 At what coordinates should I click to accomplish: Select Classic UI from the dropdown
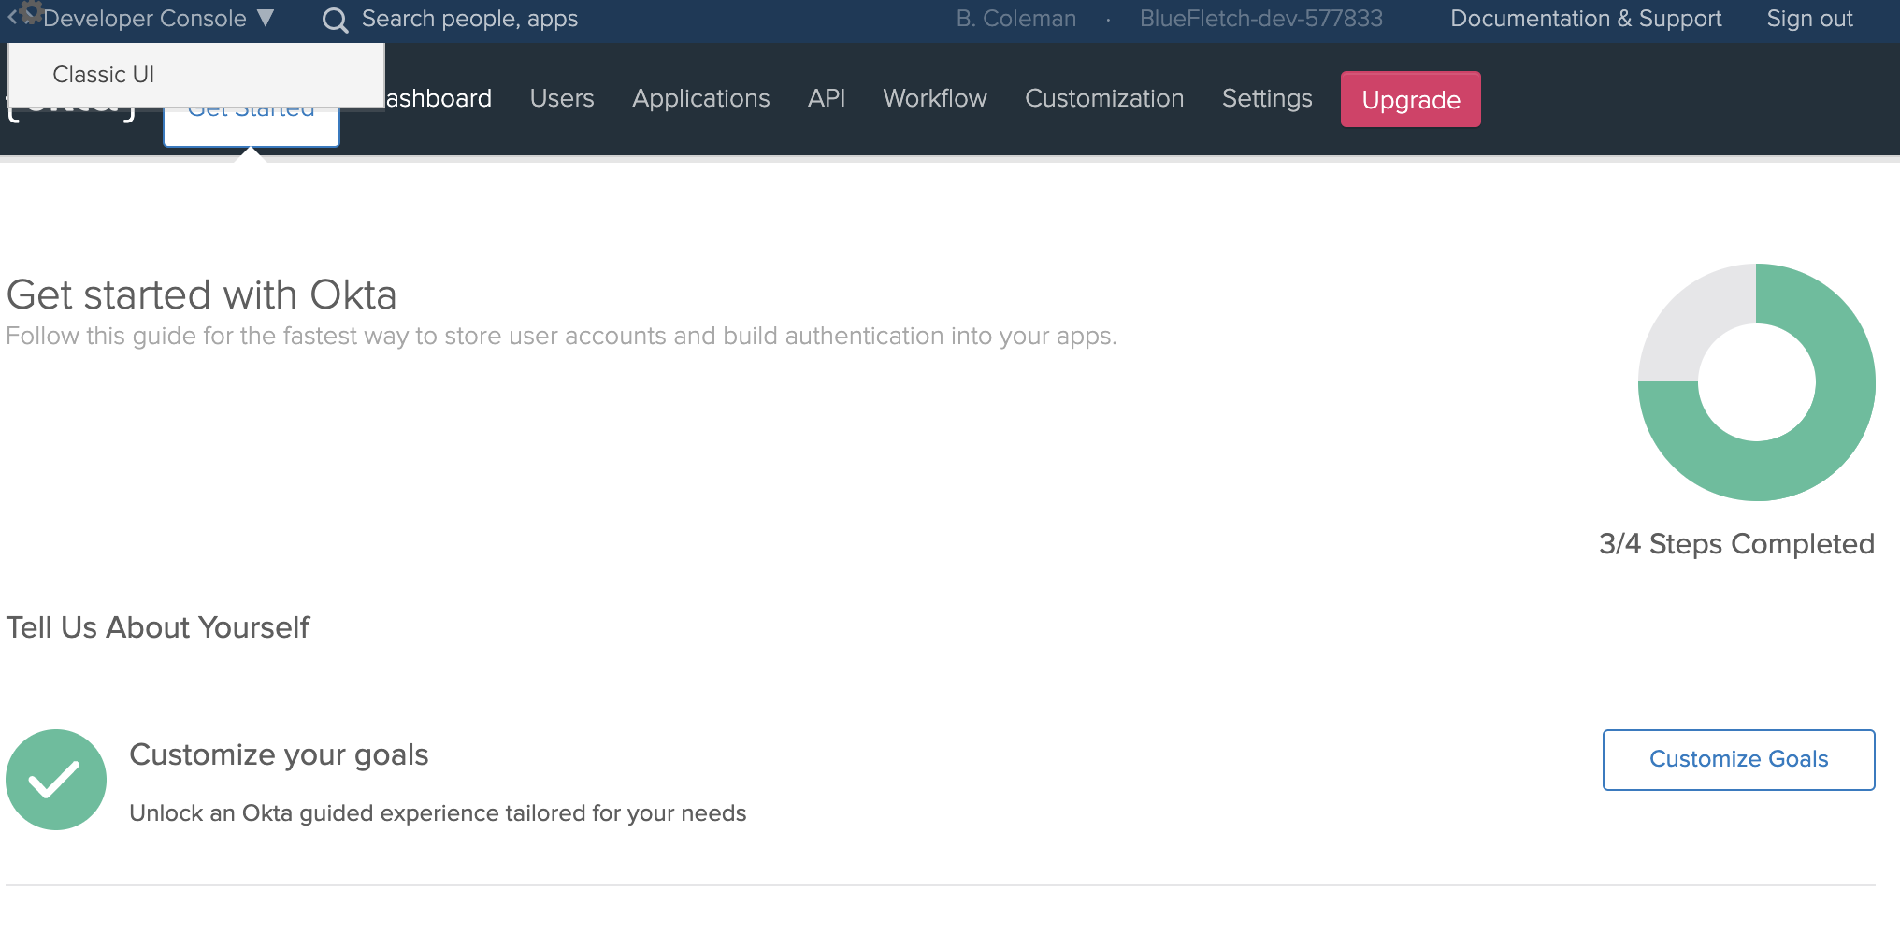(x=103, y=75)
